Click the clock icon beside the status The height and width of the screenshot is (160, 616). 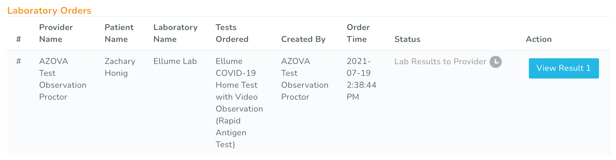[495, 62]
